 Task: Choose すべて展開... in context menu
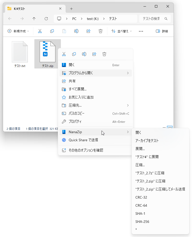95,89
